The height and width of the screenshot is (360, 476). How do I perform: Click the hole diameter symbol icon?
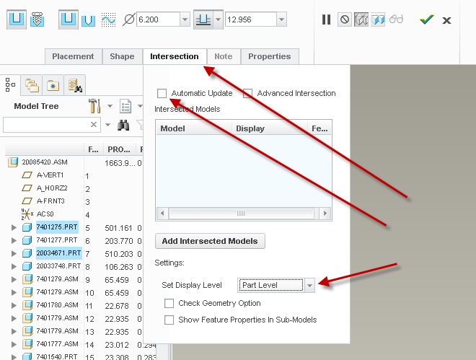pyautogui.click(x=128, y=19)
